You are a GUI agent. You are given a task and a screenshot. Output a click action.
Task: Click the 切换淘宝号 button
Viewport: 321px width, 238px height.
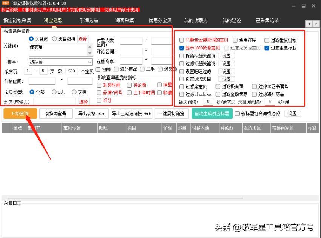point(56,114)
